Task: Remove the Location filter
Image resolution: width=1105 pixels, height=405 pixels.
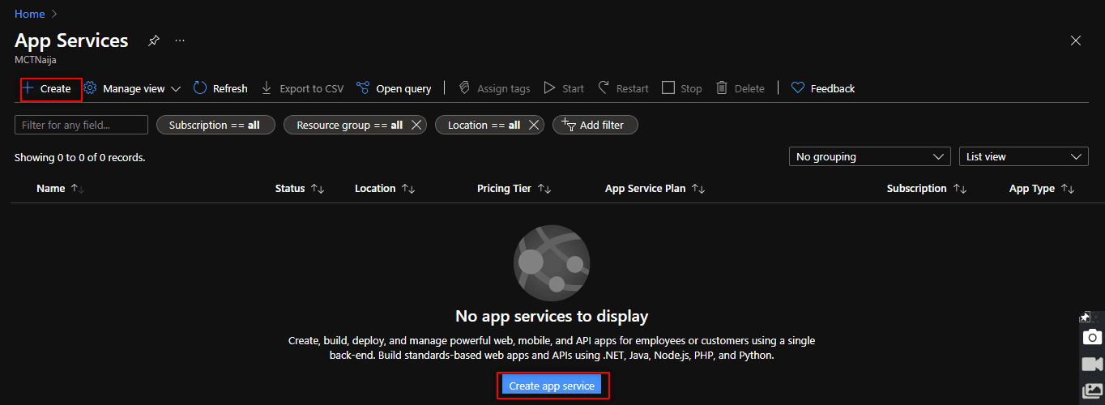Action: tap(534, 125)
